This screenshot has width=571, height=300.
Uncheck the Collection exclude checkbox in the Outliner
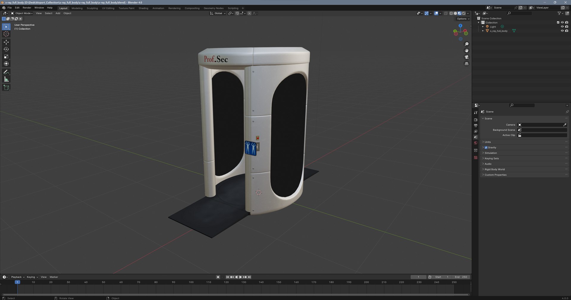[558, 23]
